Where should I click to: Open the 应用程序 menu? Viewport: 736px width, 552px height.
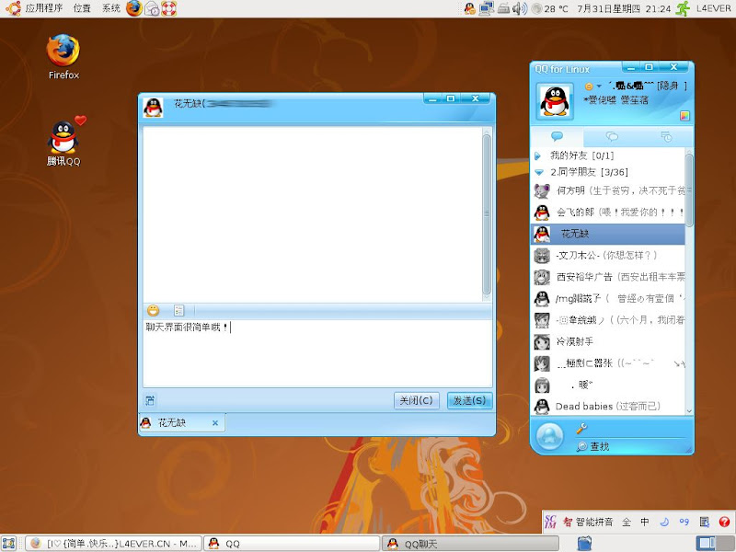pos(43,8)
